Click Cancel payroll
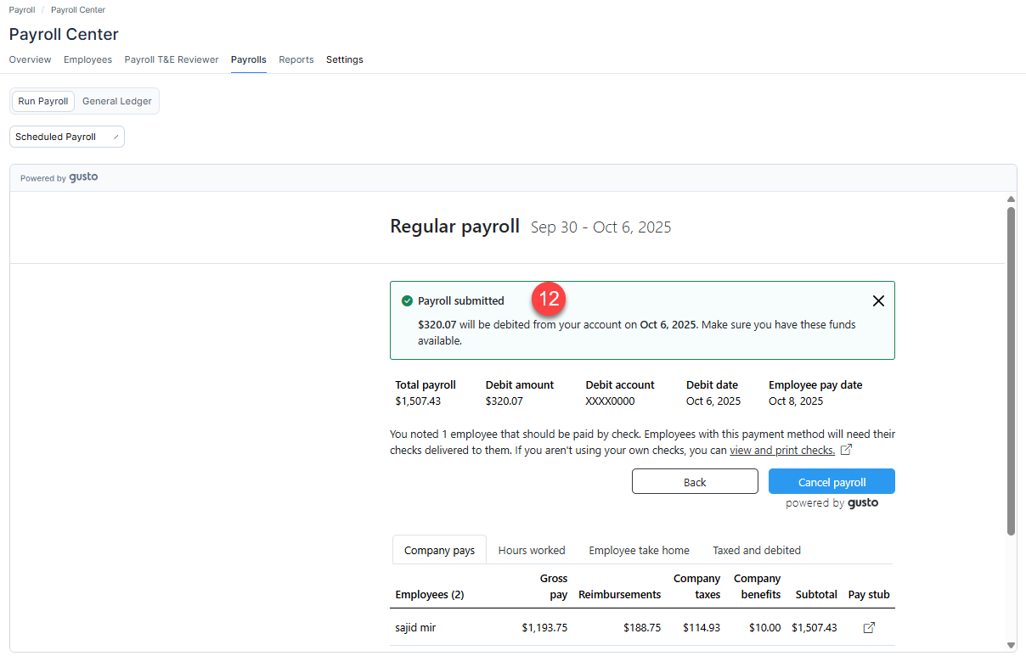This screenshot has width=1026, height=656. [832, 481]
